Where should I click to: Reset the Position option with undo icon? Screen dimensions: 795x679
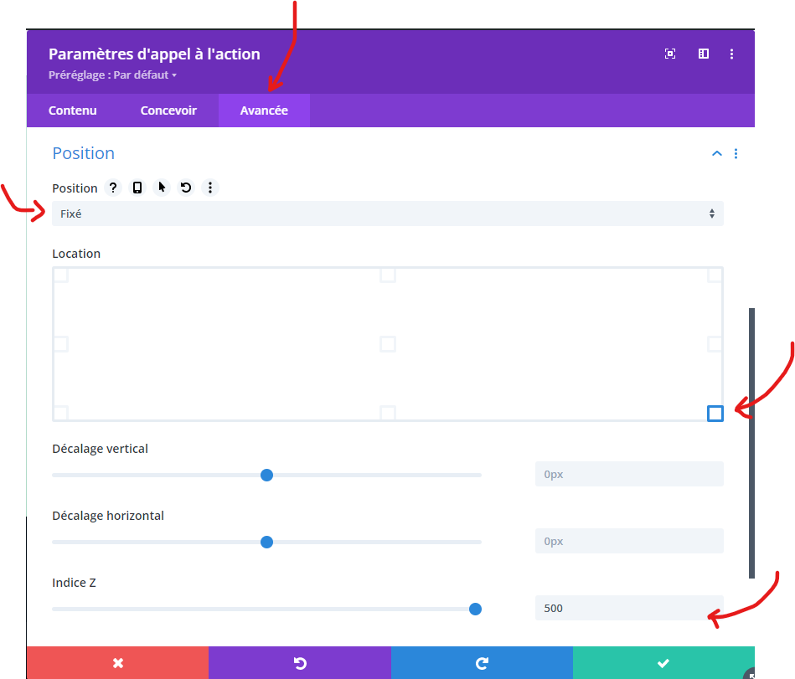point(186,188)
